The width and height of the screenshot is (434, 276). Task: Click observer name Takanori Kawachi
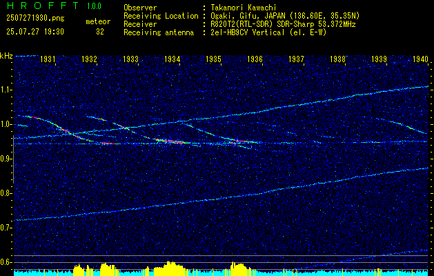[244, 8]
